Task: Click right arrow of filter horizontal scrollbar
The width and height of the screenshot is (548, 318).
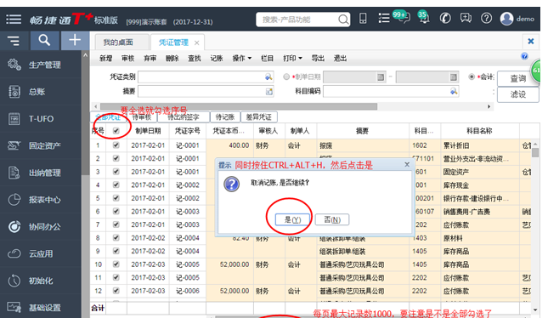Action: click(x=489, y=106)
